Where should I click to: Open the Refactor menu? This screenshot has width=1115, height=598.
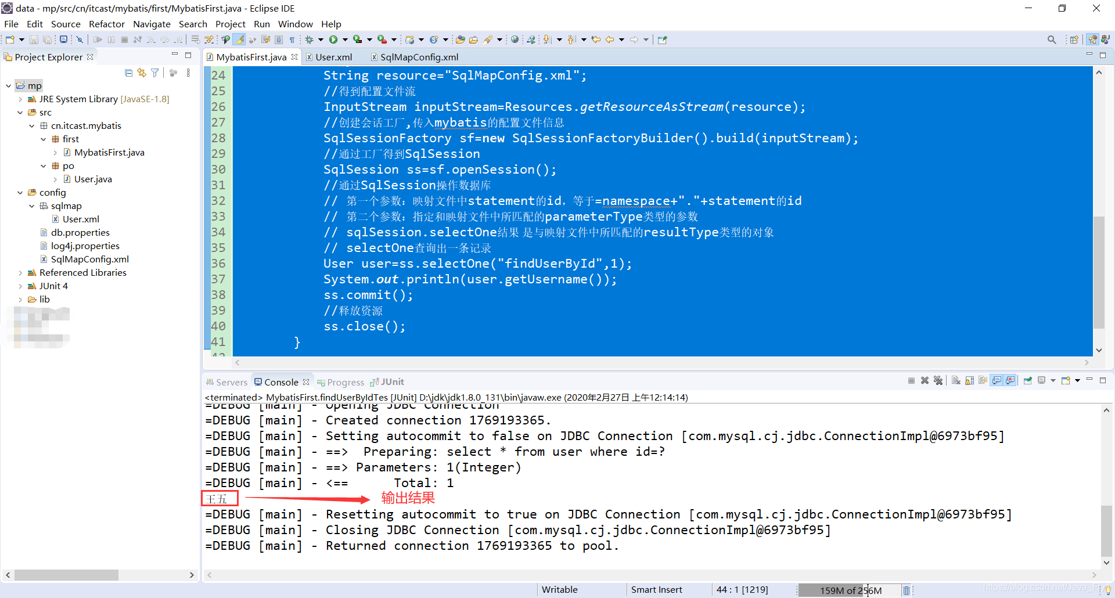[x=107, y=24]
